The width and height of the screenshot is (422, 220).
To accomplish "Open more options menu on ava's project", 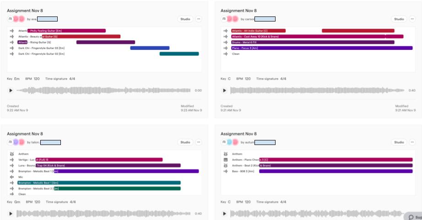I will pyautogui.click(x=199, y=19).
